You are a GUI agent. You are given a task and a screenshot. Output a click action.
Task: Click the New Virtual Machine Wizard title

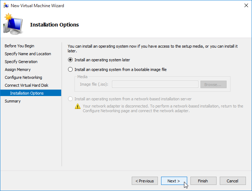click(x=37, y=6)
